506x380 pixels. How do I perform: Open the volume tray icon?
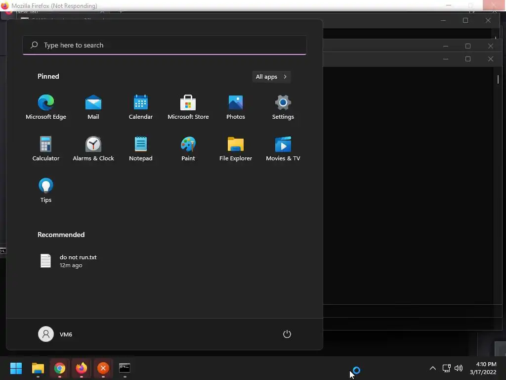click(x=459, y=368)
